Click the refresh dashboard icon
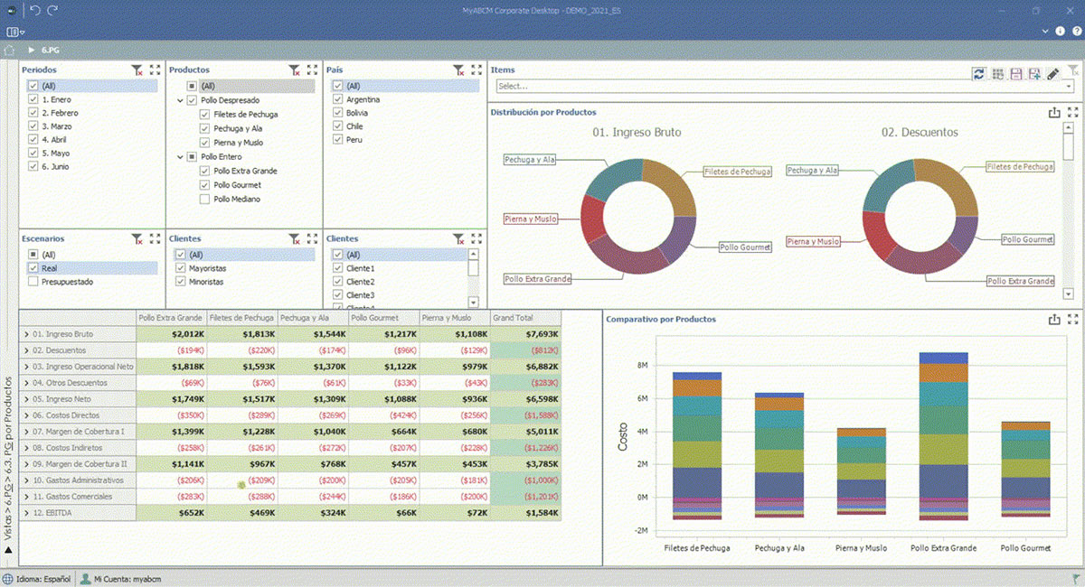1085x587 pixels. coord(979,74)
